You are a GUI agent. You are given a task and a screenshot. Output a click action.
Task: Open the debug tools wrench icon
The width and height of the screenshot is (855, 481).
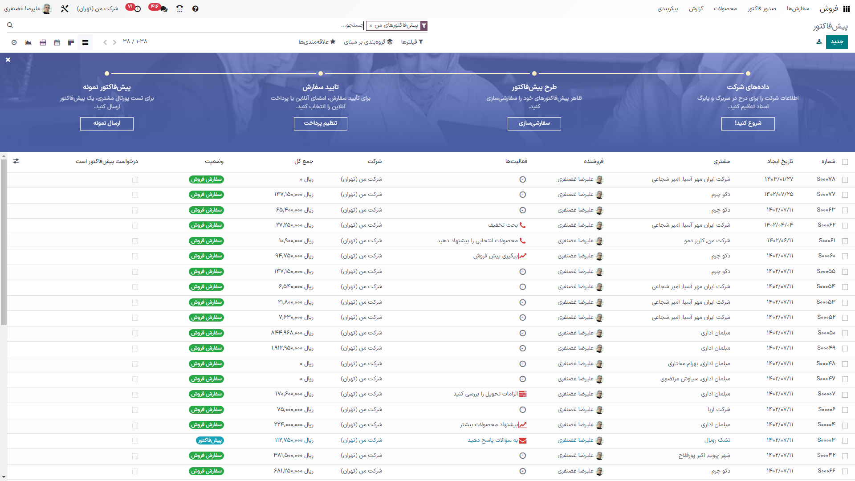[65, 8]
